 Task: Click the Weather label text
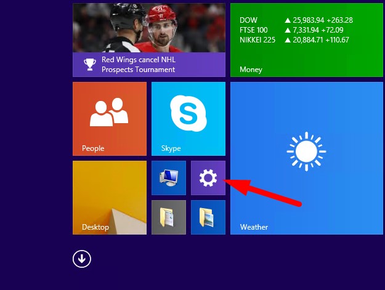click(254, 227)
